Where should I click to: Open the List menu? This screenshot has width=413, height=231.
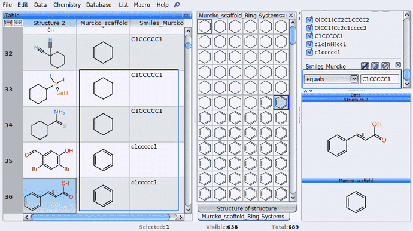[123, 5]
